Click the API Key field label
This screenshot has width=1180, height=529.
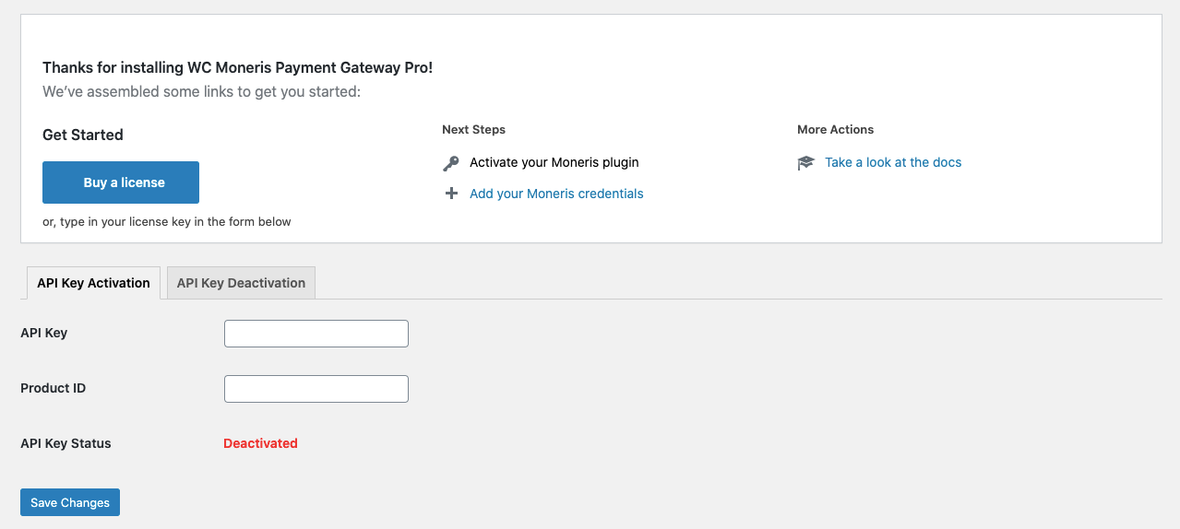pos(43,333)
